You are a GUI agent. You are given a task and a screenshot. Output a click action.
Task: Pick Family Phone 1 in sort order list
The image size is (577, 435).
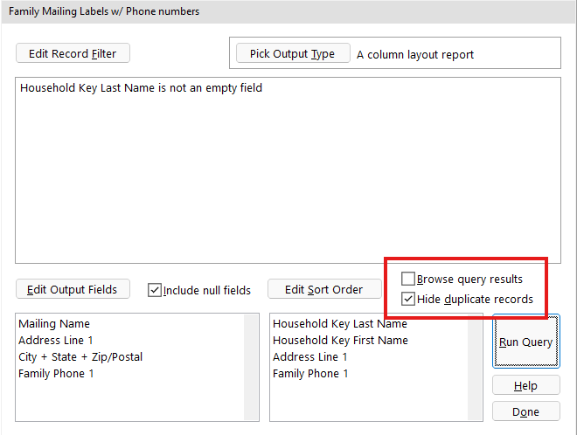coord(309,374)
